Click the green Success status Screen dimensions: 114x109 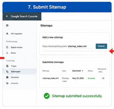pyautogui.click(x=91, y=78)
